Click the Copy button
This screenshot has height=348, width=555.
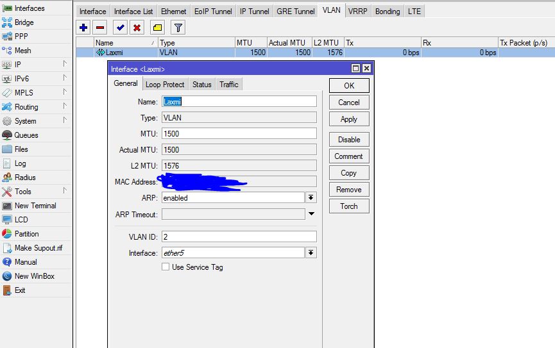pos(349,173)
